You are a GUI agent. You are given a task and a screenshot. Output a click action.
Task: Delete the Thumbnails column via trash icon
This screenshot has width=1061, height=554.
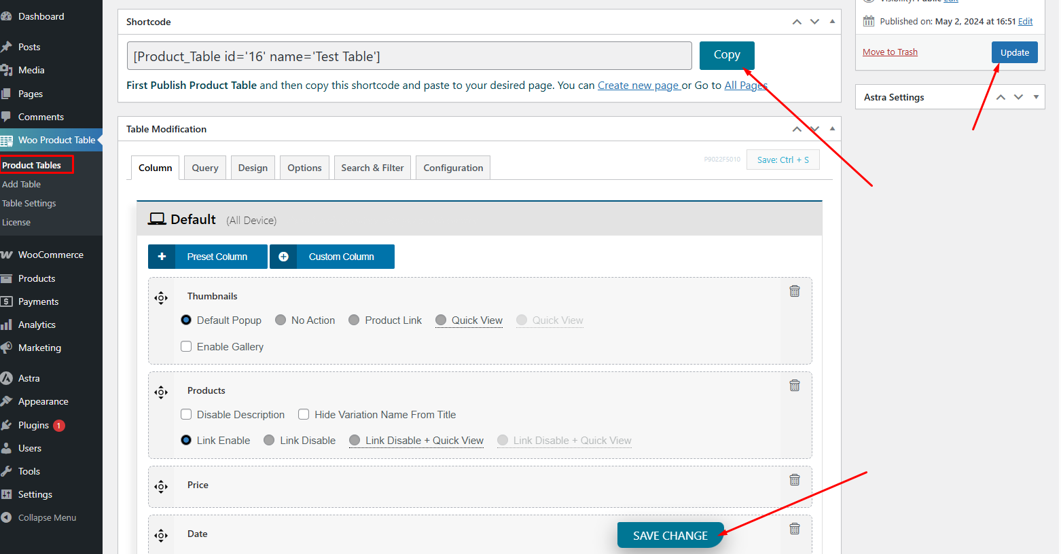(x=795, y=291)
